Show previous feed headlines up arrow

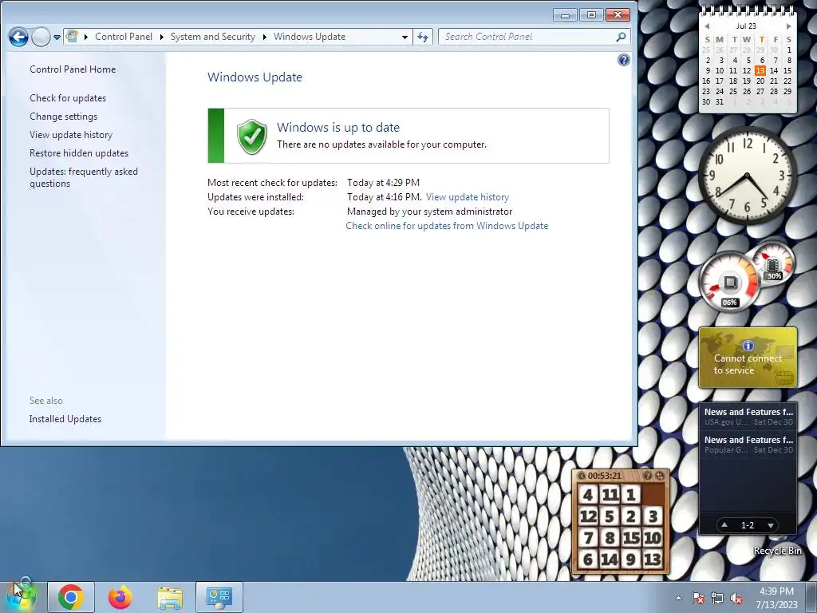click(724, 525)
